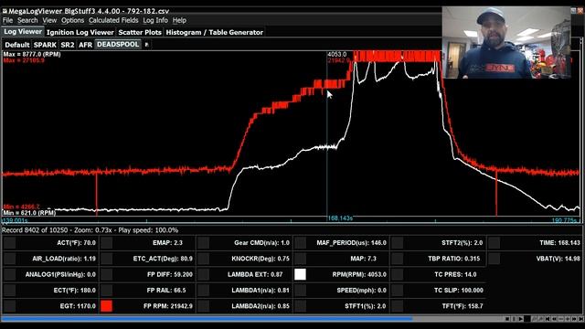The image size is (585, 329).
Task: Click the LAMBDA2(n/a): 0.85 field
Action: tap(261, 306)
